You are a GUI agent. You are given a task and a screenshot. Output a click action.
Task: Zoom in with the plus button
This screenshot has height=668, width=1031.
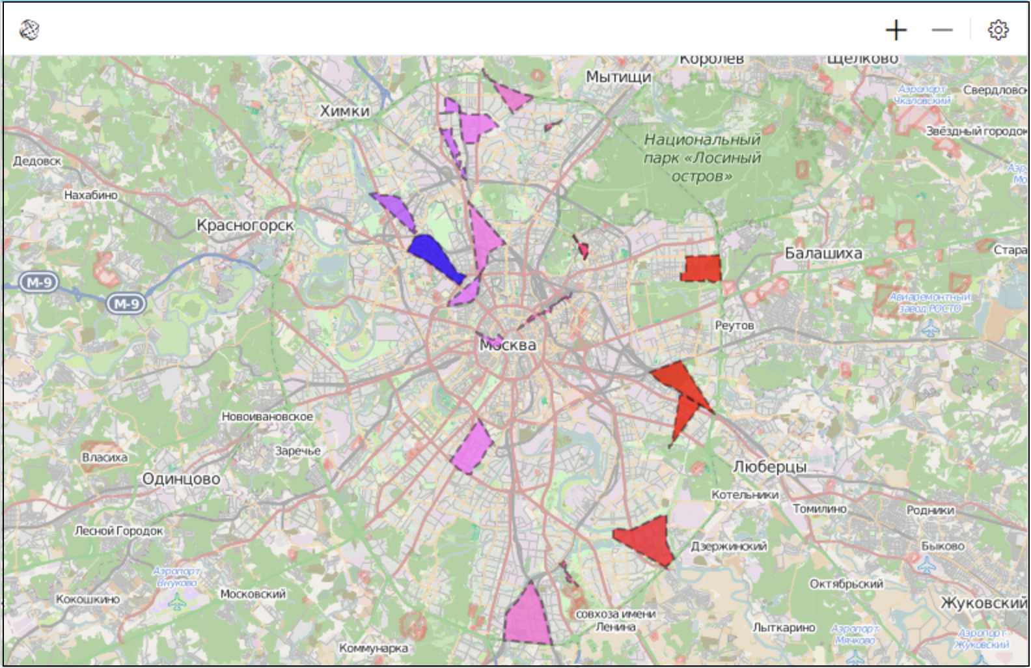point(896,30)
